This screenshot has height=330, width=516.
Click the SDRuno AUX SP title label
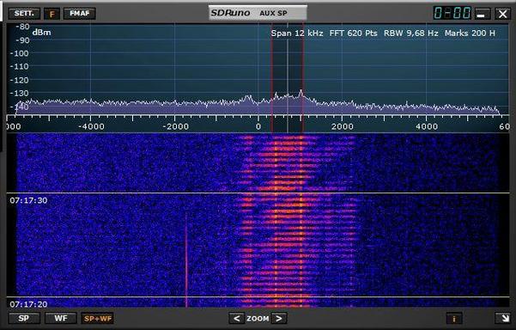point(258,13)
